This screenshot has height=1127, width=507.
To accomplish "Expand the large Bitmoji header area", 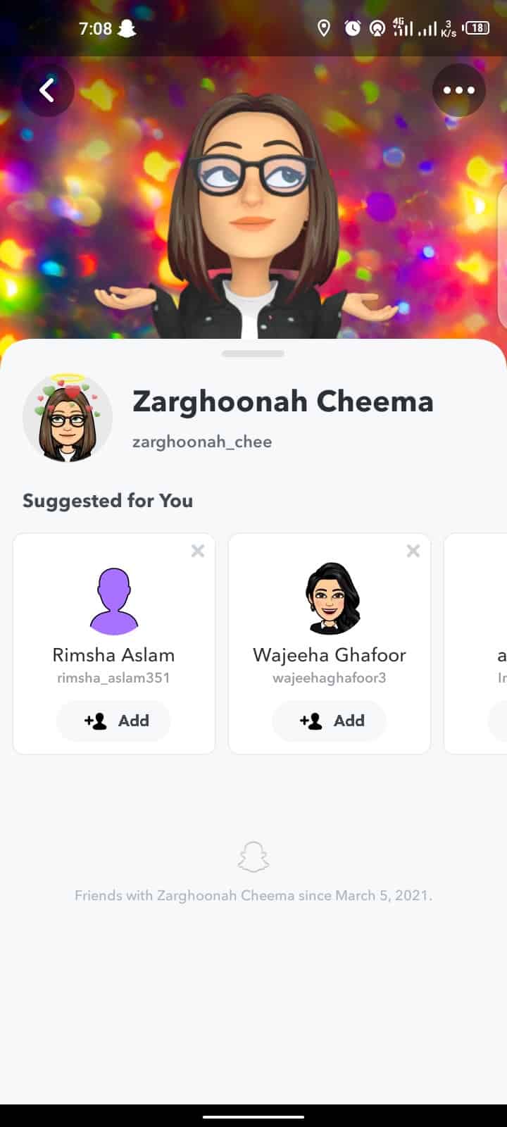I will click(254, 211).
